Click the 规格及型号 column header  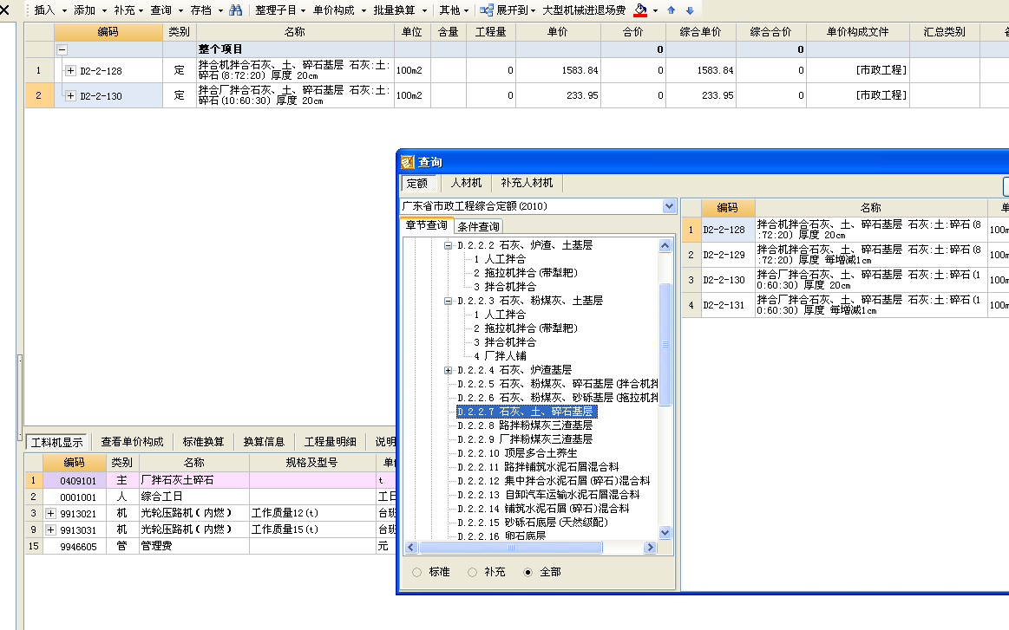pyautogui.click(x=312, y=462)
